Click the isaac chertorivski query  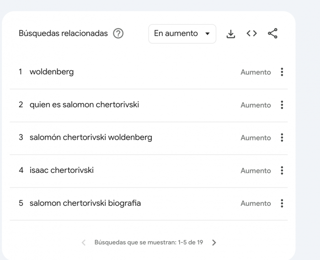click(x=61, y=171)
